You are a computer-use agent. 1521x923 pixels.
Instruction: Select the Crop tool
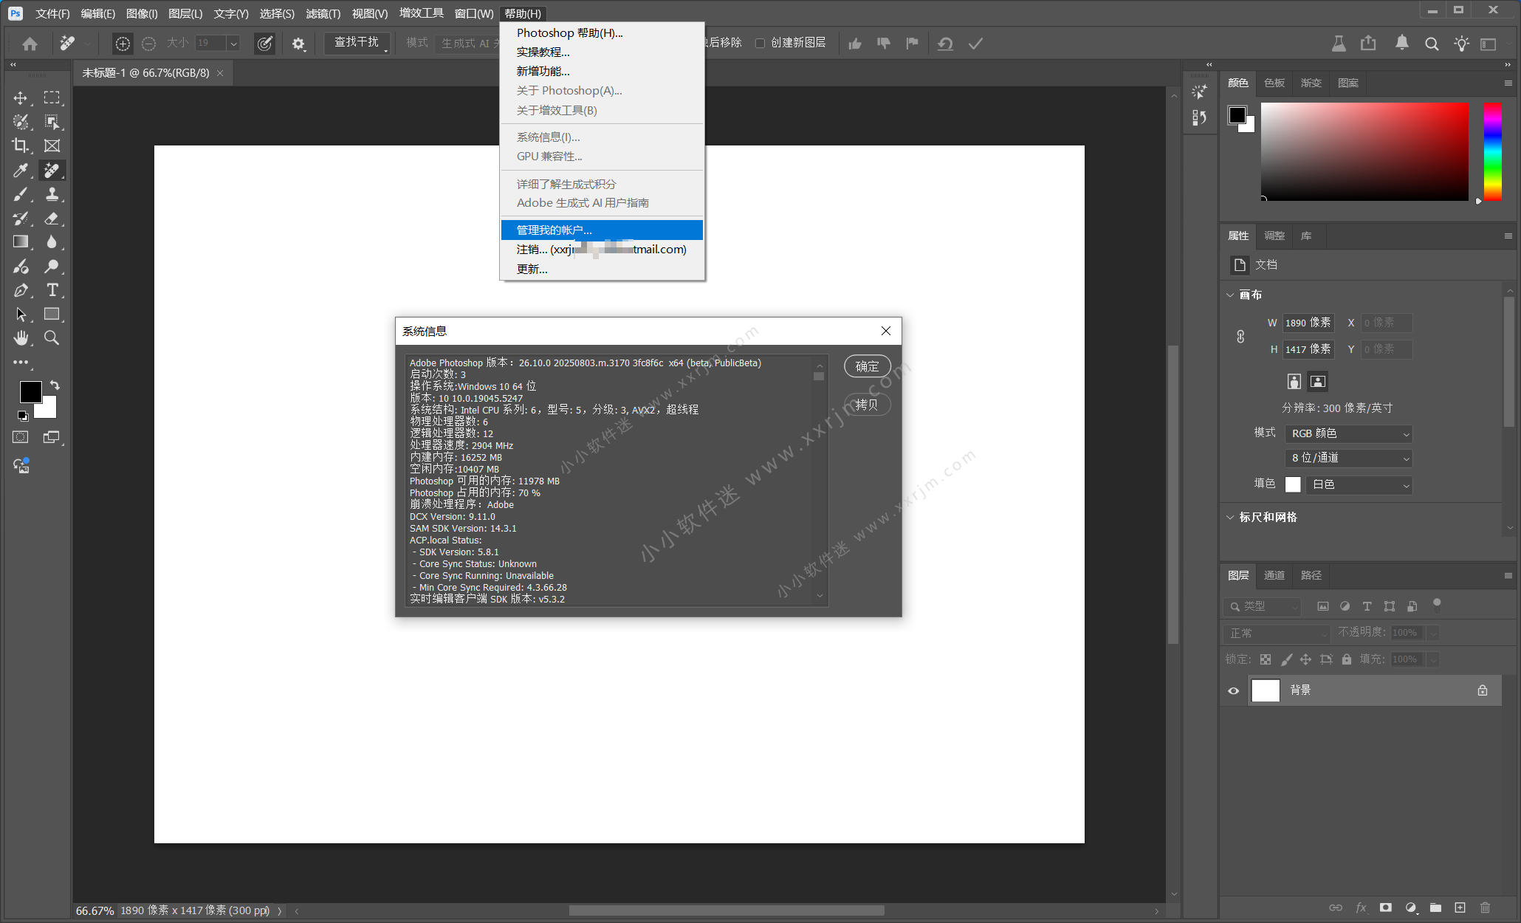[21, 146]
